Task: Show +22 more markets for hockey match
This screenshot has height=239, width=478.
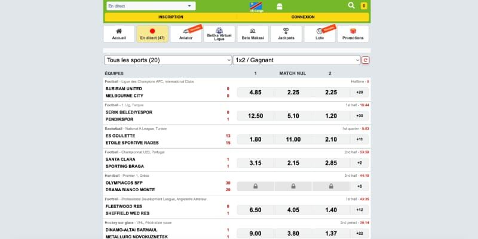Action: [x=360, y=234]
